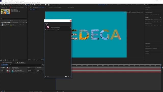Click the label color swatch of the Bird - 44011.mp4 layer
The height and width of the screenshot is (92, 163).
tap(8, 71)
